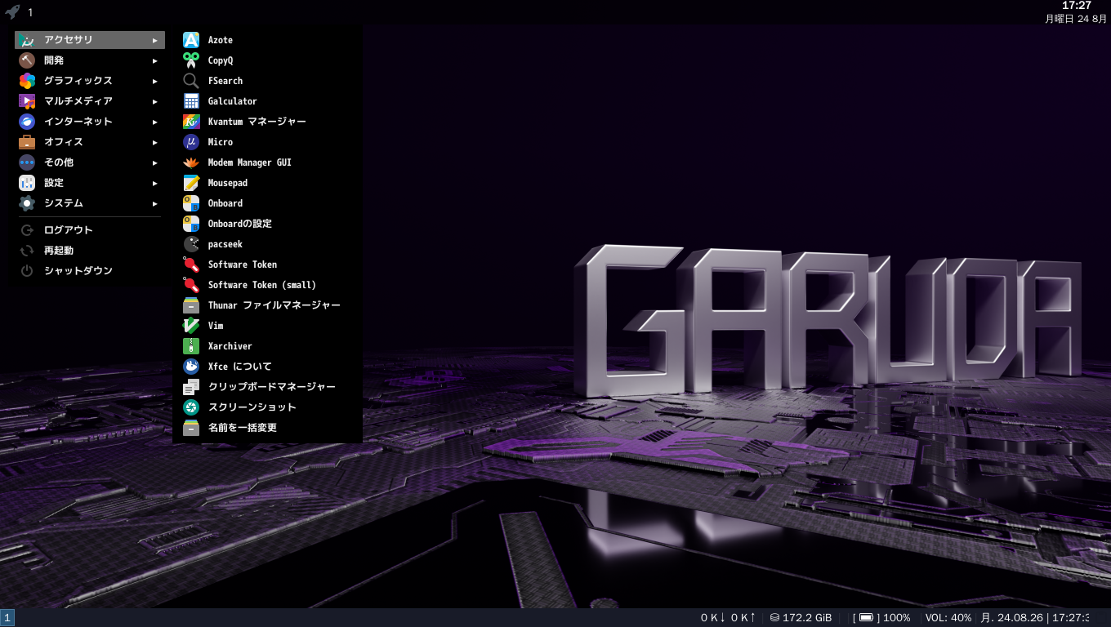
Task: Click the Xfce について mouse icon
Action: click(x=191, y=367)
